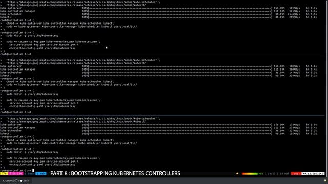Screen dimensions: 328x184
Task: Click the last empty root@controller-0 prompt
Action: (x=15, y=54)
